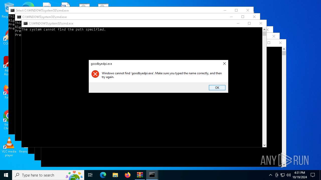Close the Select cmd.exe window
The image size is (321, 180).
[248, 10]
